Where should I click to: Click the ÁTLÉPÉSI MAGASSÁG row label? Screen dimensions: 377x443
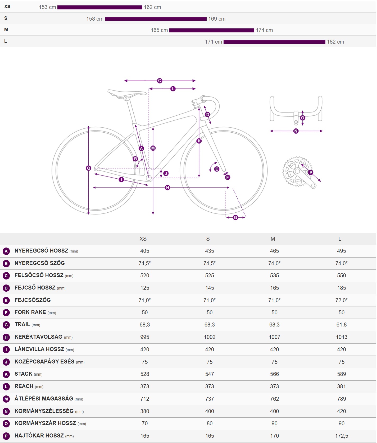(44, 399)
